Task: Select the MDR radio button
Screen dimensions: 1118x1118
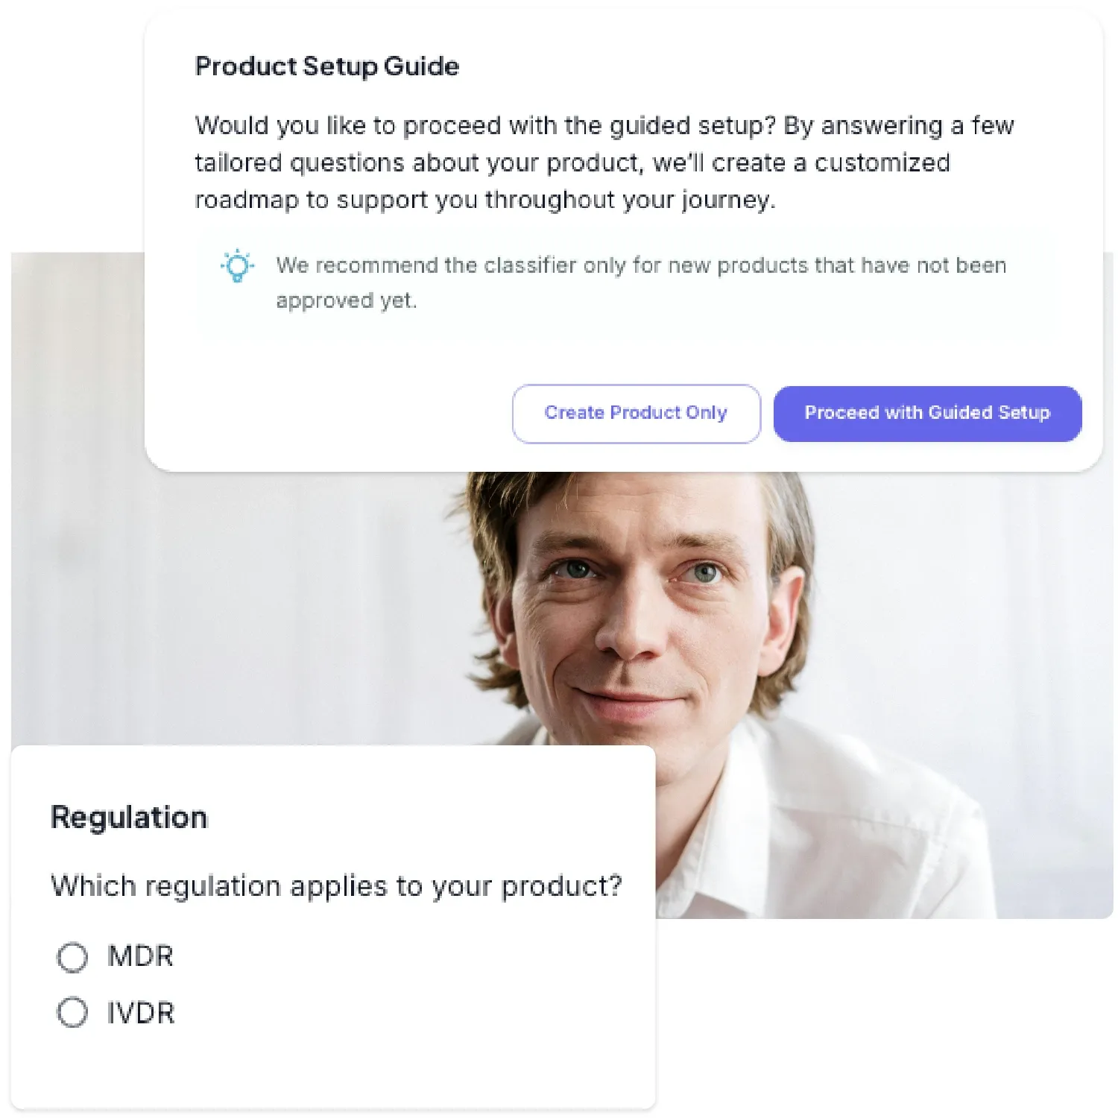Action: [x=72, y=957]
